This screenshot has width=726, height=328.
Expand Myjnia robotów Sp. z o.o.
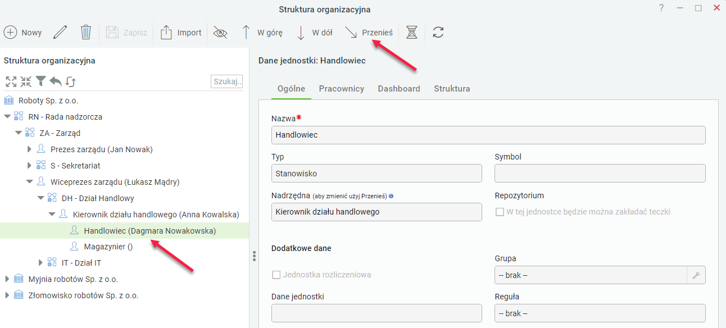click(x=7, y=279)
